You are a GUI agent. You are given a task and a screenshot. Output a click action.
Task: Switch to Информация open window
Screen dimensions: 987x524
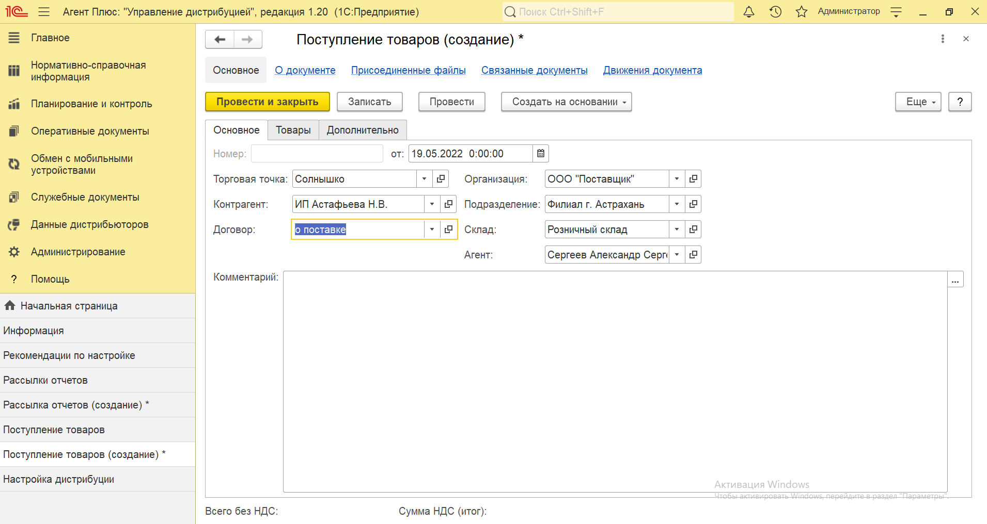[98, 331]
